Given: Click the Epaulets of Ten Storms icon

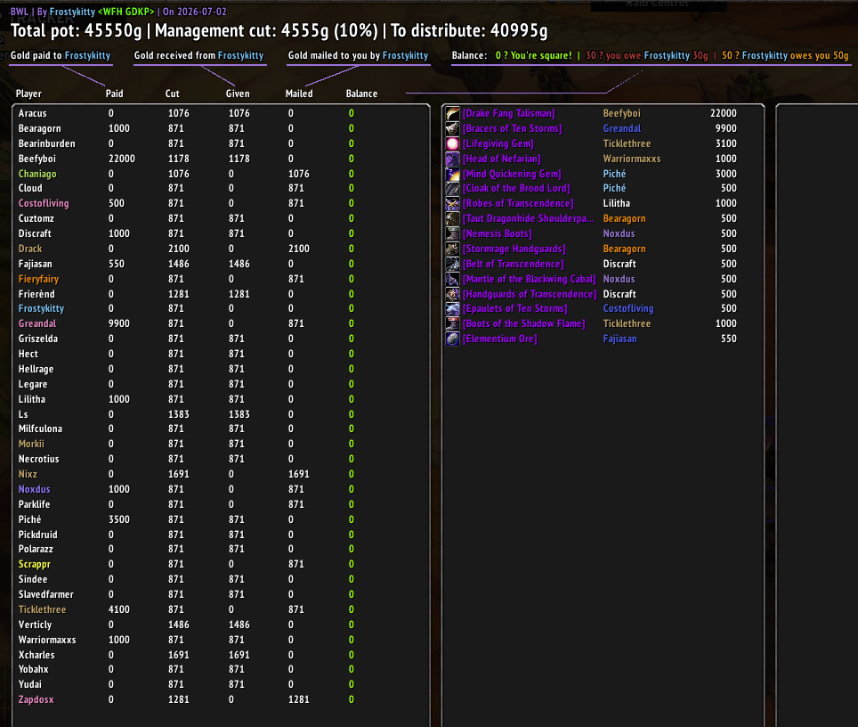Looking at the screenshot, I should pos(452,309).
